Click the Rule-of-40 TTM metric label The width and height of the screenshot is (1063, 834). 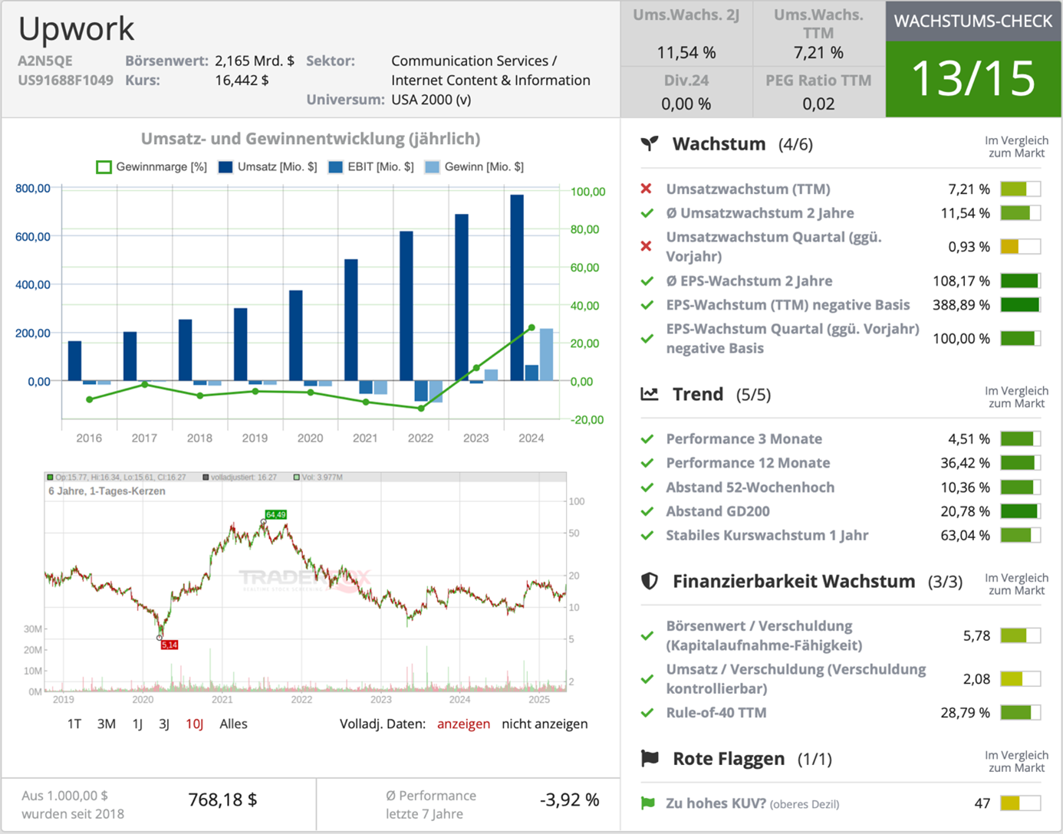click(x=716, y=712)
